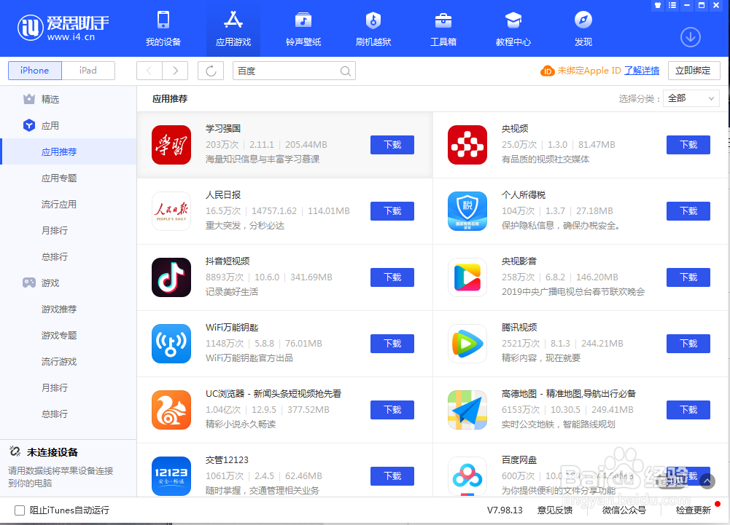The height and width of the screenshot is (525, 730).
Task: Open the skin shirt icon in title bar
Action: coord(657,6)
